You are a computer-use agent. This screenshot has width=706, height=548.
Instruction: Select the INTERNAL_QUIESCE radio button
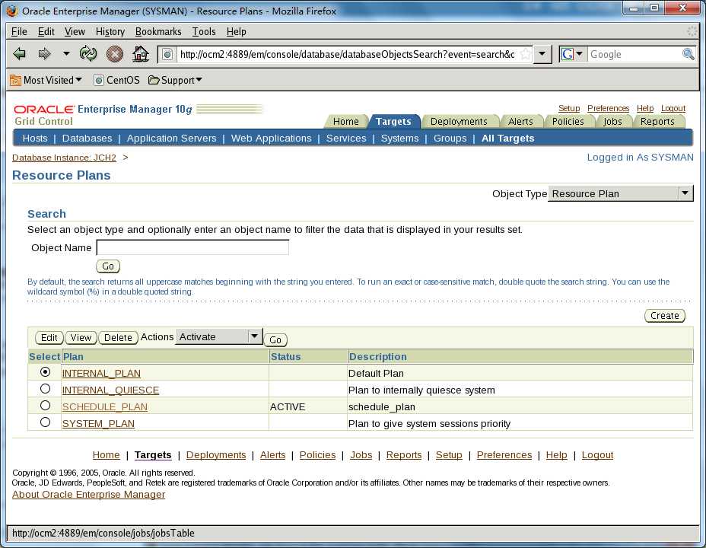point(45,389)
